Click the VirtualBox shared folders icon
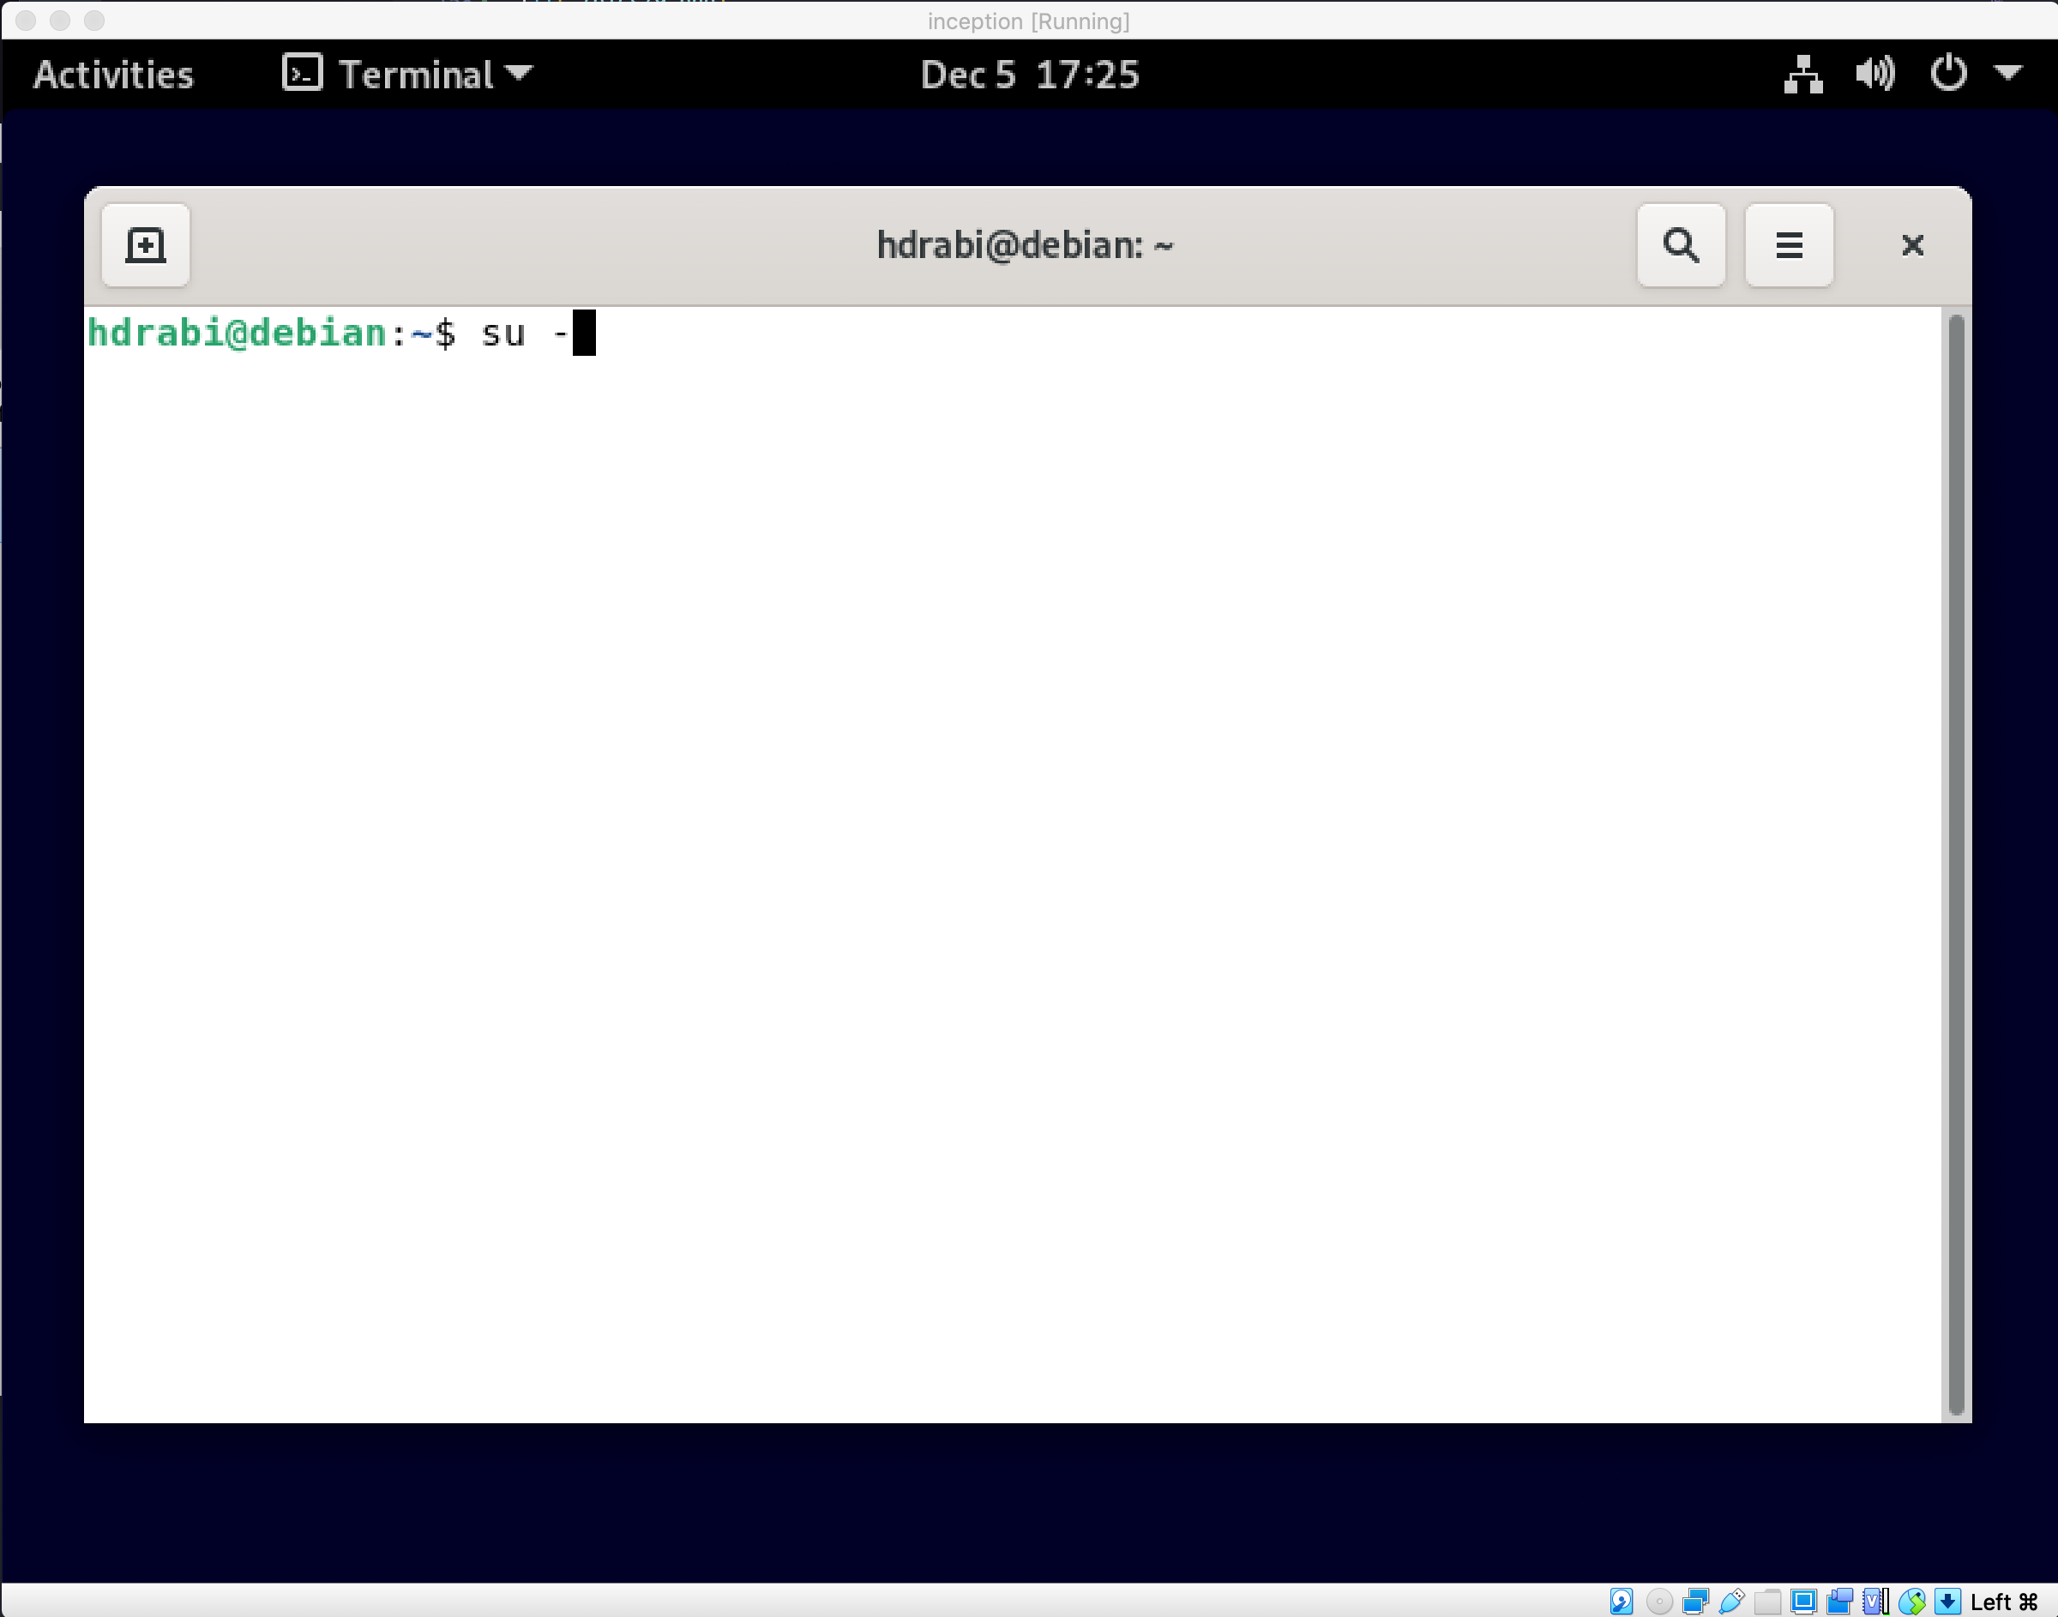Image resolution: width=2058 pixels, height=1617 pixels. click(x=1767, y=1601)
